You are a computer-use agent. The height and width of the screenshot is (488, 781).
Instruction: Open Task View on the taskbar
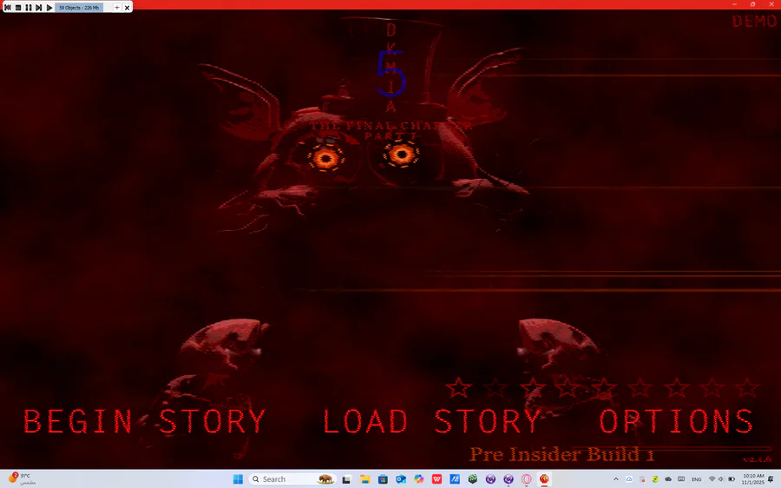click(346, 479)
